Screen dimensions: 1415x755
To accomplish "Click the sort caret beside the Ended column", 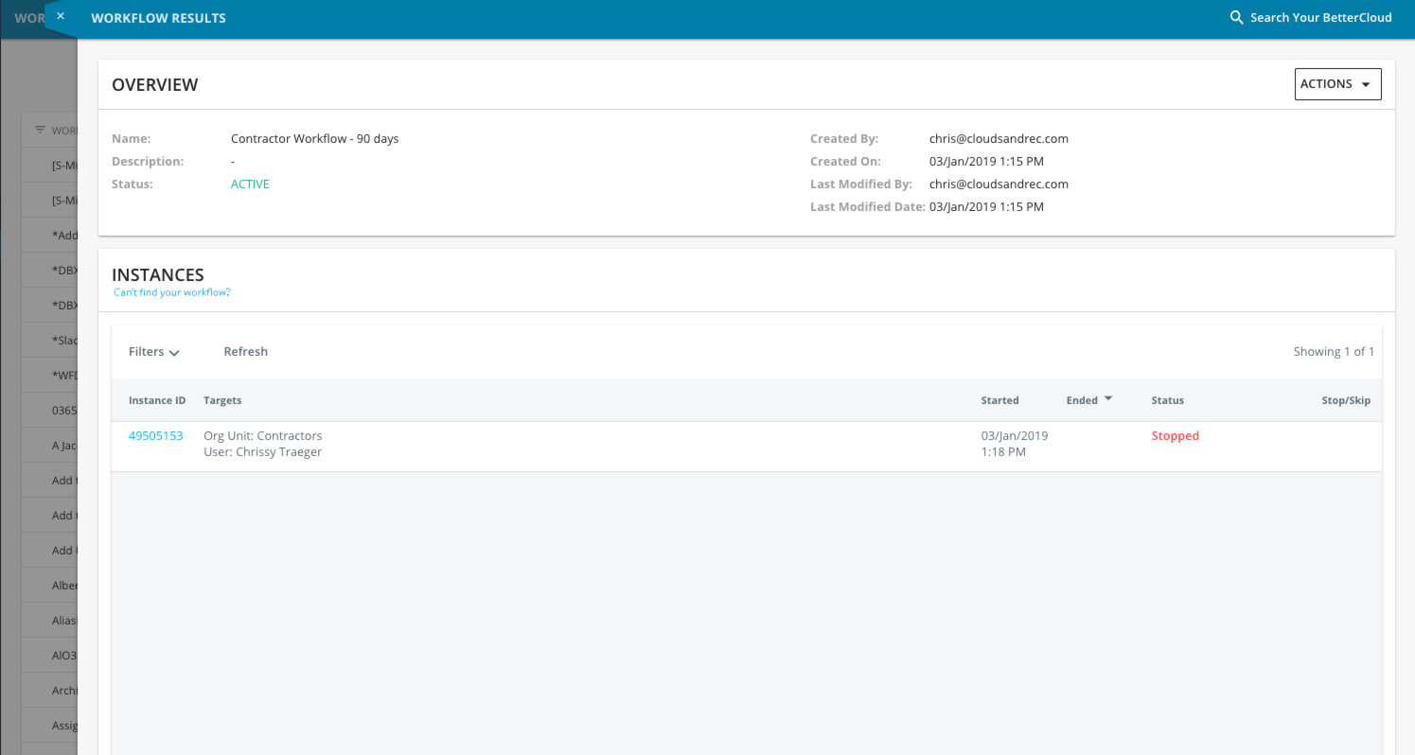I will pyautogui.click(x=1107, y=398).
